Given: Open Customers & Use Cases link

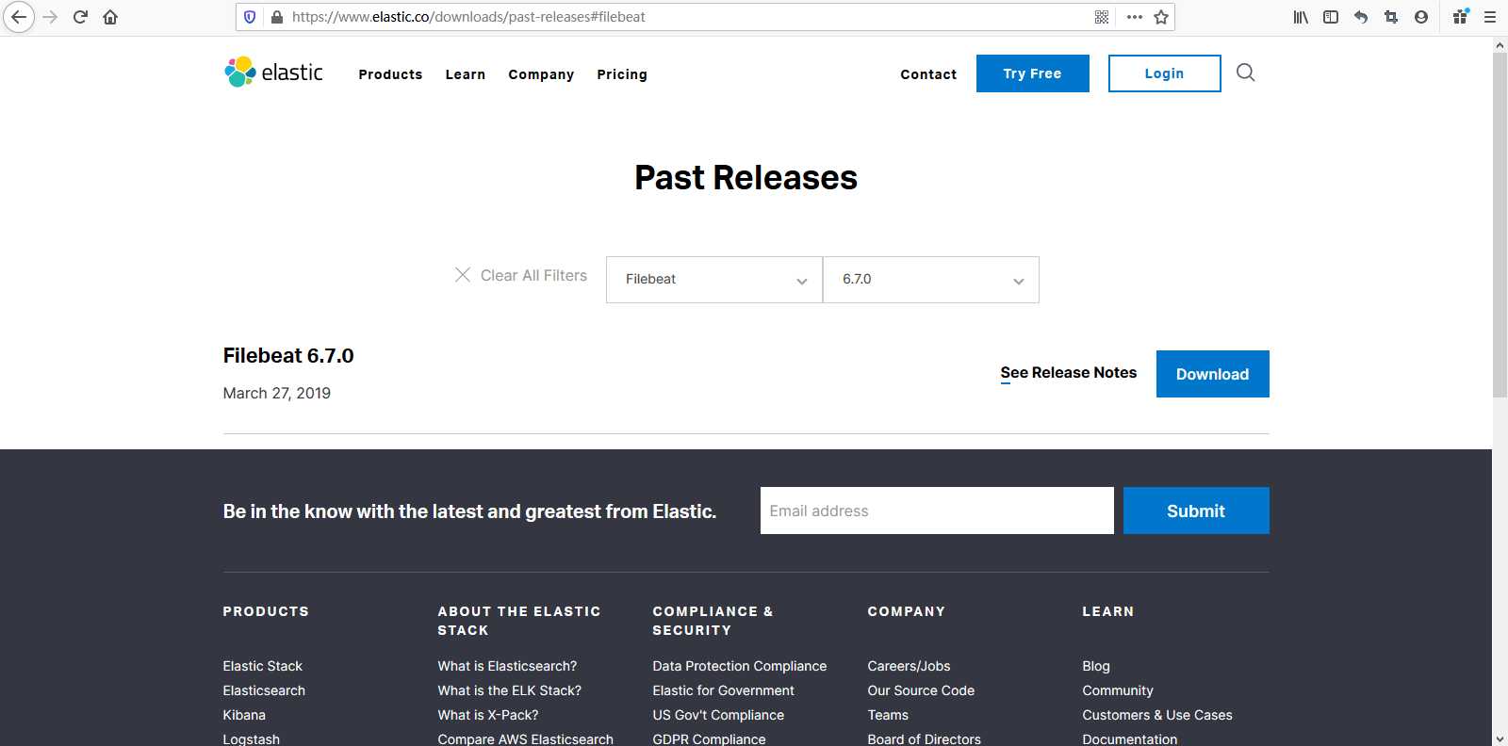Looking at the screenshot, I should [1157, 715].
